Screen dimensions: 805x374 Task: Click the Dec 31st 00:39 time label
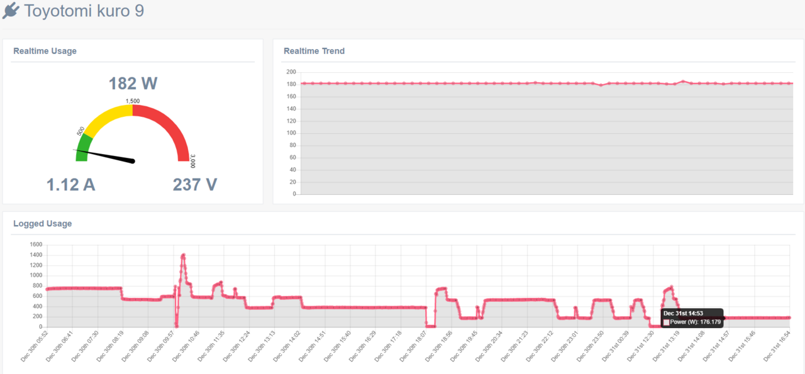[614, 346]
